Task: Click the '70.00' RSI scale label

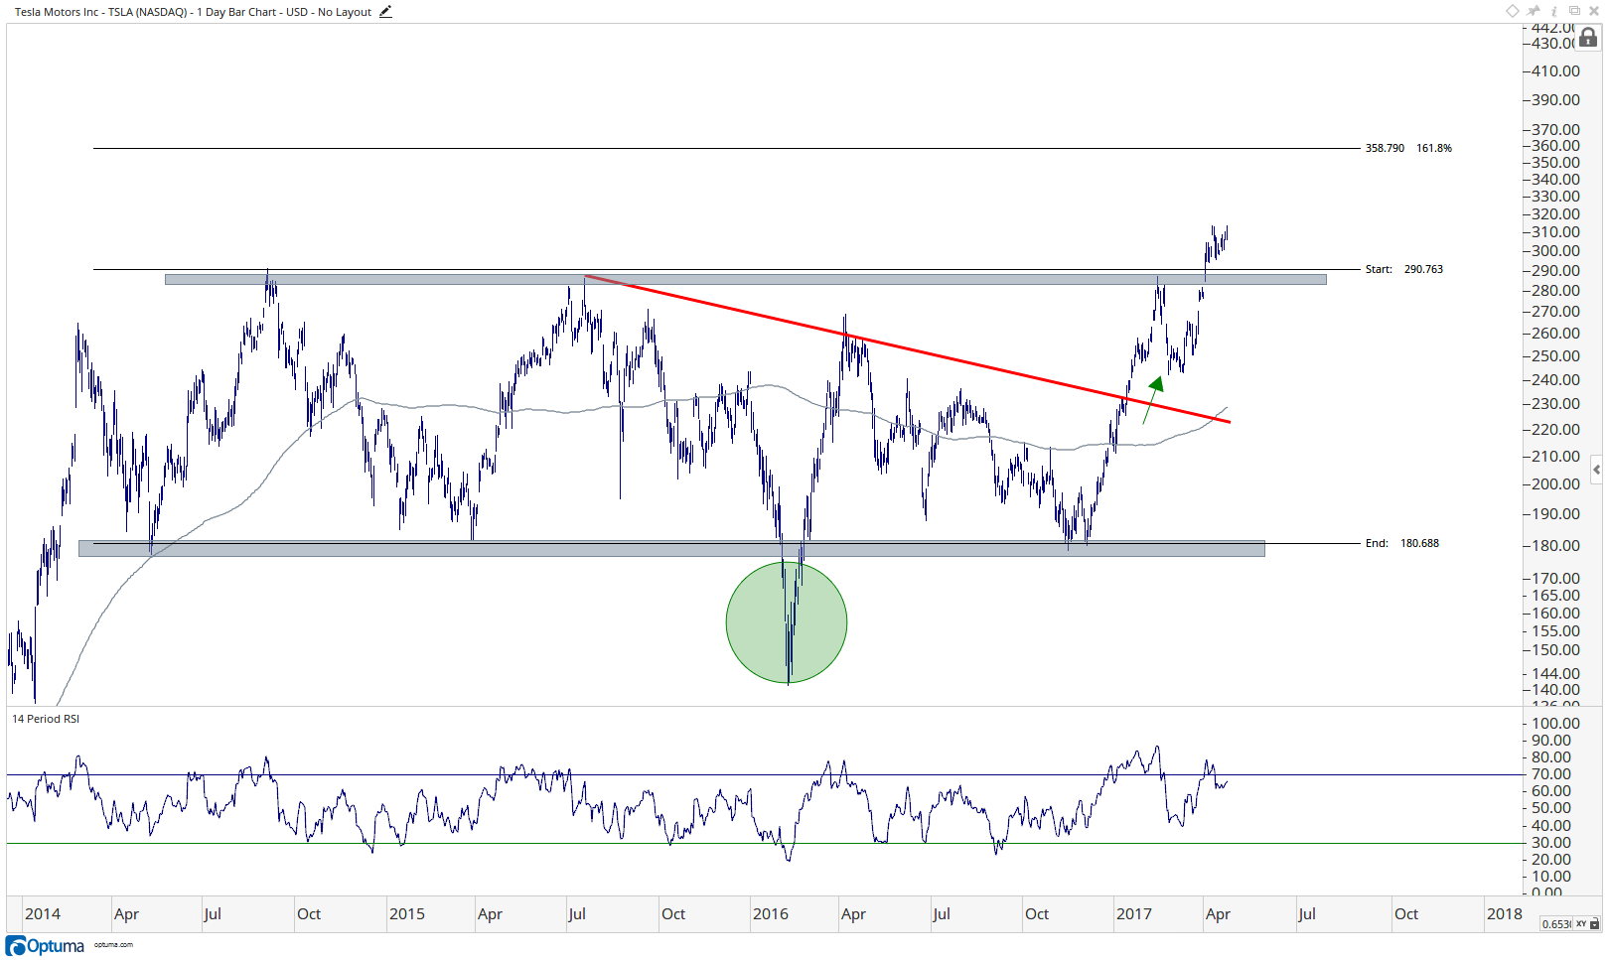Action: (x=1551, y=774)
